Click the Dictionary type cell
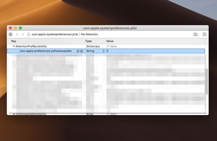 93,46
